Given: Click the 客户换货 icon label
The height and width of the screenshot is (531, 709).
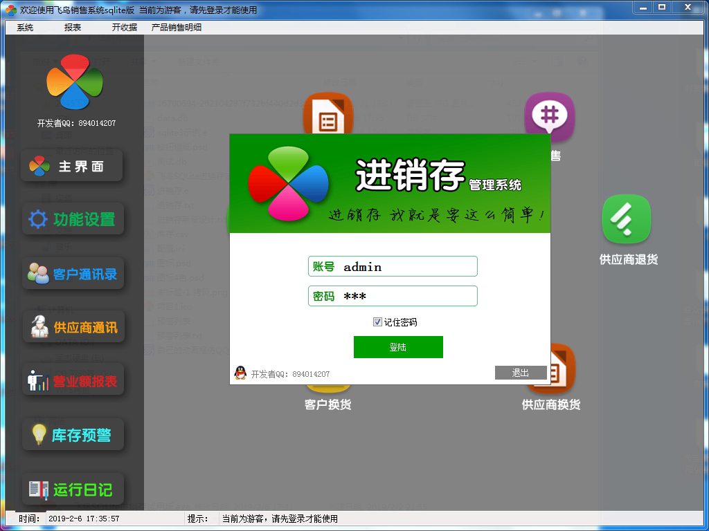Looking at the screenshot, I should 327,404.
